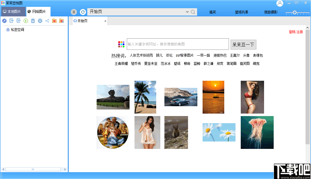The width and height of the screenshot is (311, 179).
Task: Click the share icon in left toolbar
Action: (47, 21)
